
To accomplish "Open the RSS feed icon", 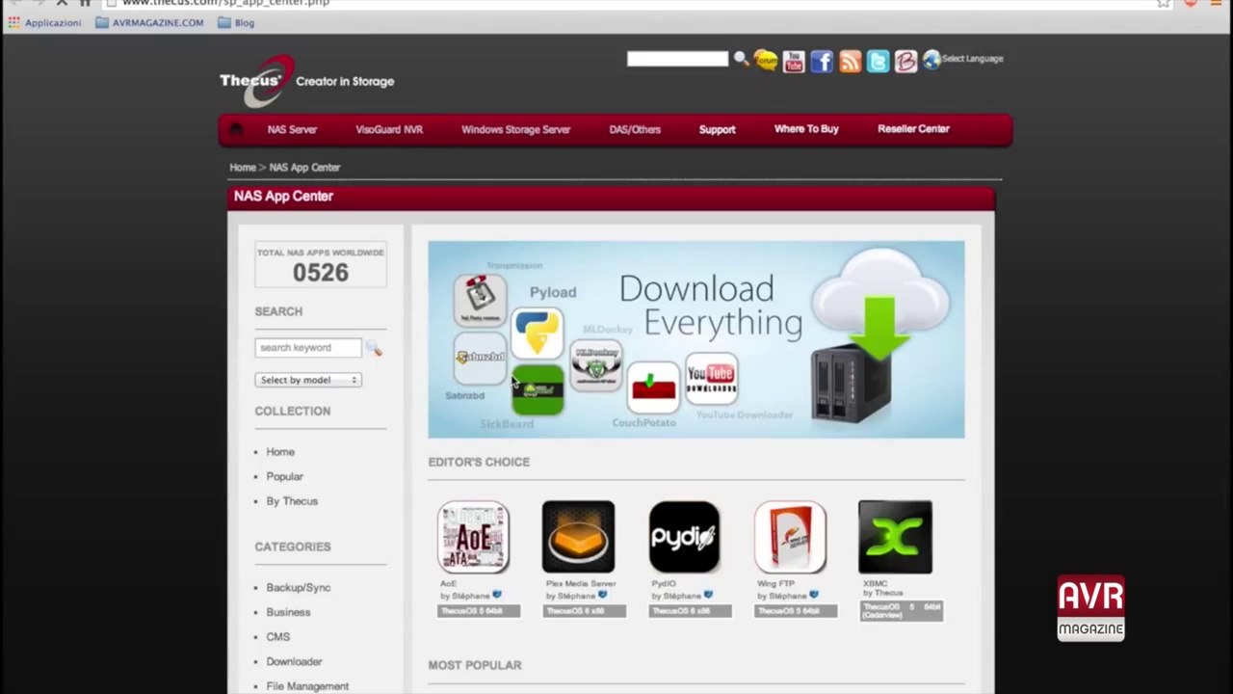I will coord(850,62).
